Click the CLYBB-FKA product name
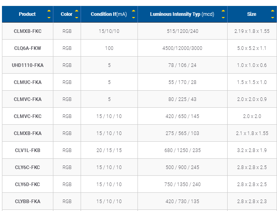Viewport: 277px width, 211px height. [28, 201]
